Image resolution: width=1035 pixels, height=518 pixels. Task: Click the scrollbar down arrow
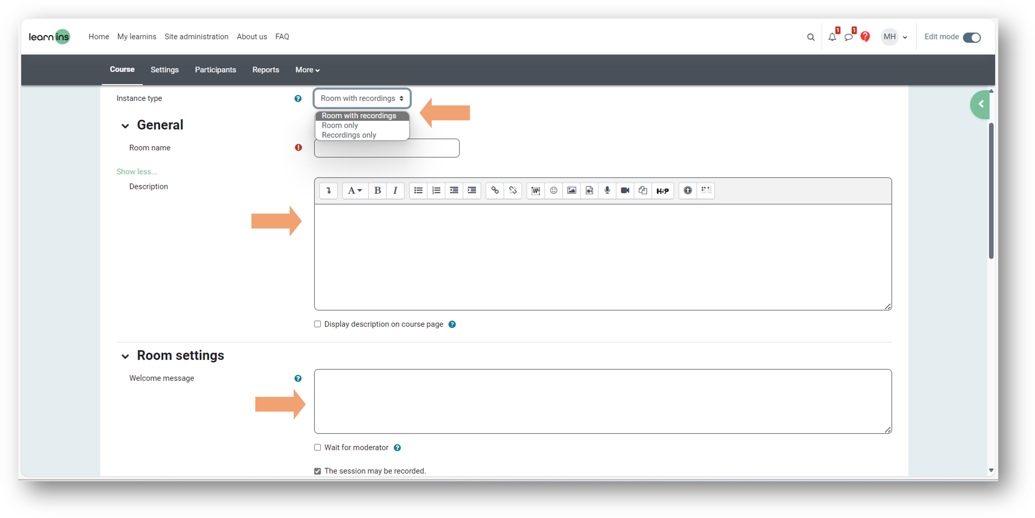991,470
